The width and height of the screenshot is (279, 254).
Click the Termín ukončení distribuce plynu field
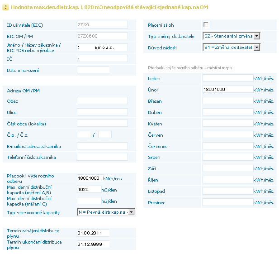coord(93,244)
